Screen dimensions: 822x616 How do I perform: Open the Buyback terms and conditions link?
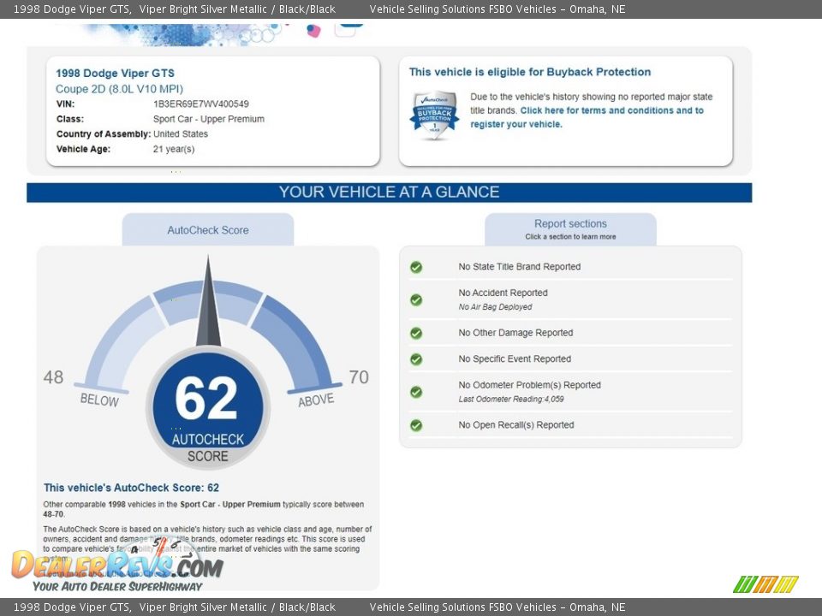(x=587, y=117)
